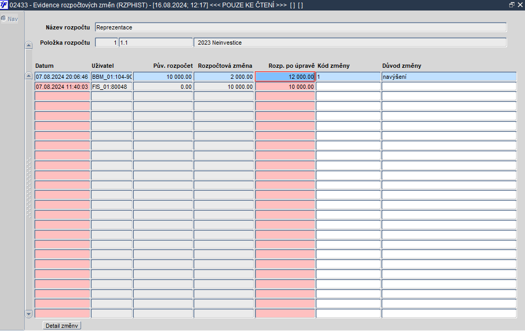
Task: Click user cell BBM_01:104-90
Action: 112,77
